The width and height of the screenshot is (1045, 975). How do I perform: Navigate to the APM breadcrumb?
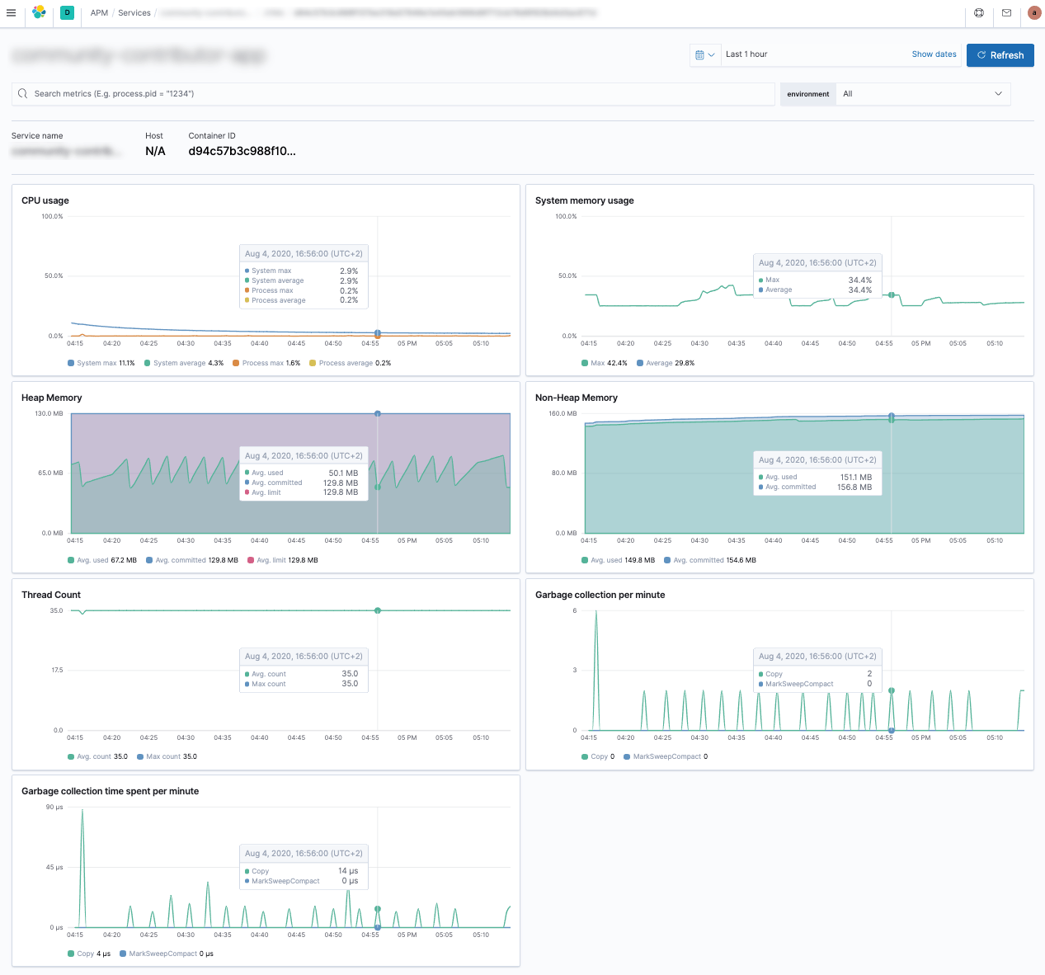pos(99,12)
